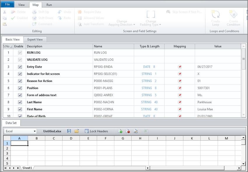Click the remove sheet icon with red minus
The width and height of the screenshot is (248, 172).
tap(128, 131)
